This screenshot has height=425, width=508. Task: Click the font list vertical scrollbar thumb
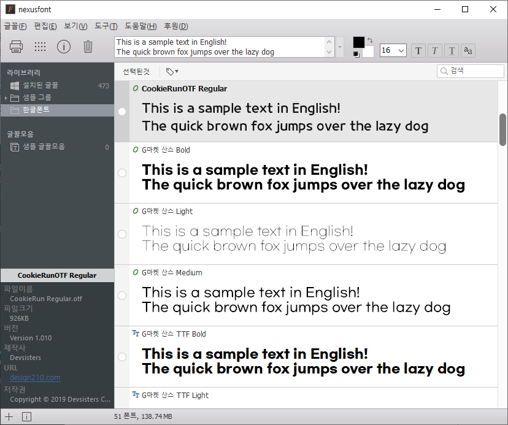point(503,129)
